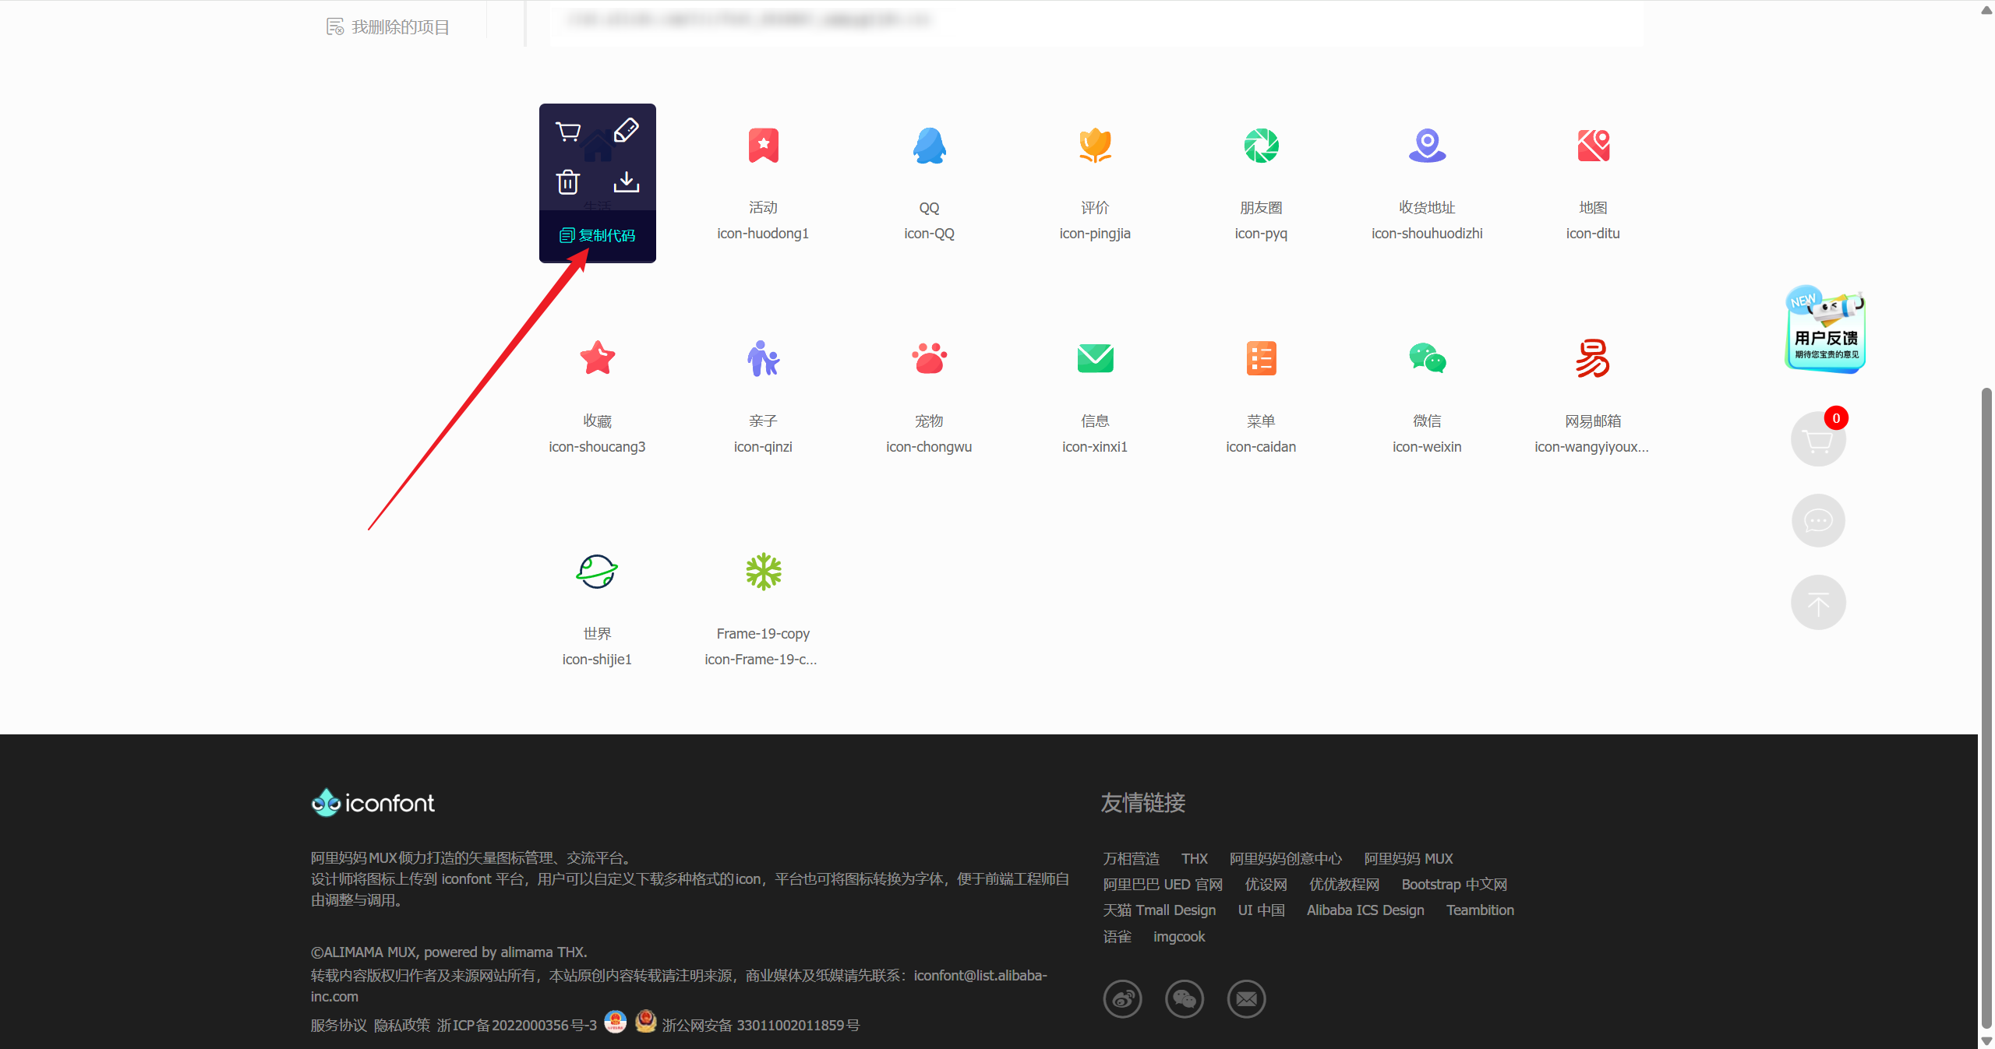Open the 隐私政策 privacy policy link
The height and width of the screenshot is (1049, 1995).
click(402, 1026)
